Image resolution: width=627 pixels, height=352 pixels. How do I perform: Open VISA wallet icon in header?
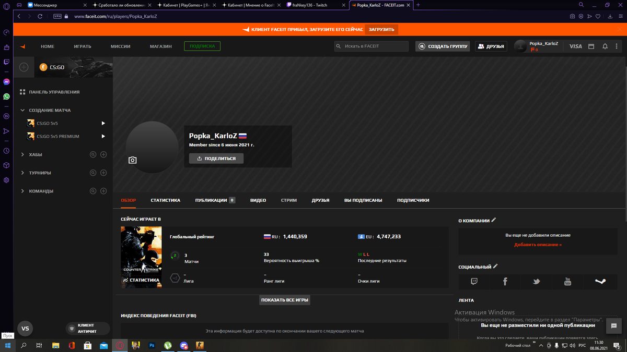point(575,46)
